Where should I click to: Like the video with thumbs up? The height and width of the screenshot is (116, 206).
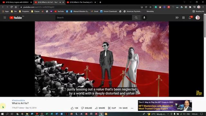tap(74, 108)
